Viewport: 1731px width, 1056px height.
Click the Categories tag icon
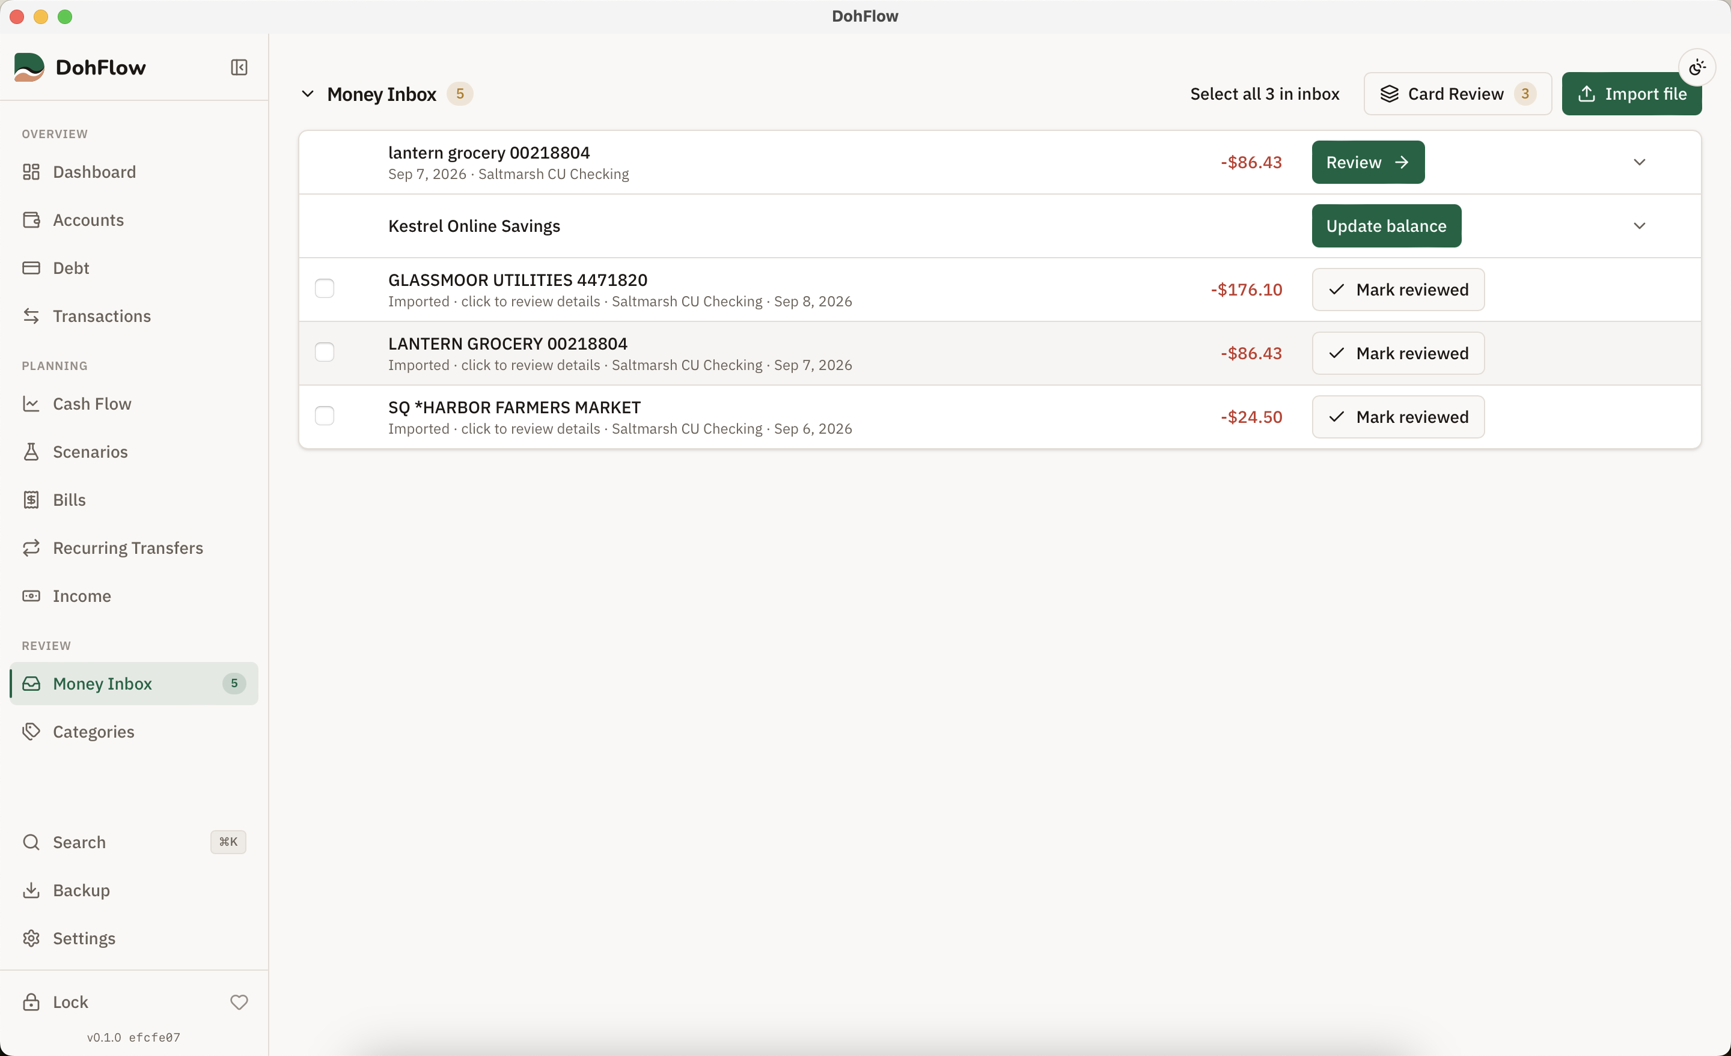point(31,732)
